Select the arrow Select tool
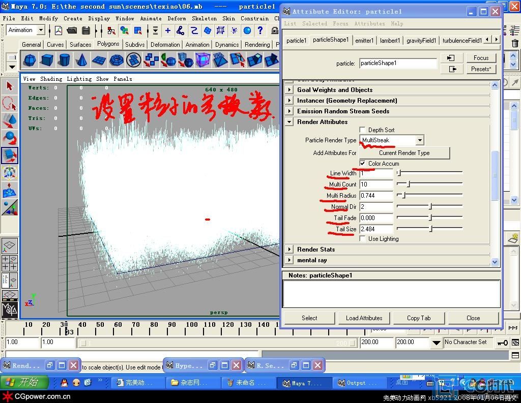Screen dimensions: 521x403 point(9,85)
